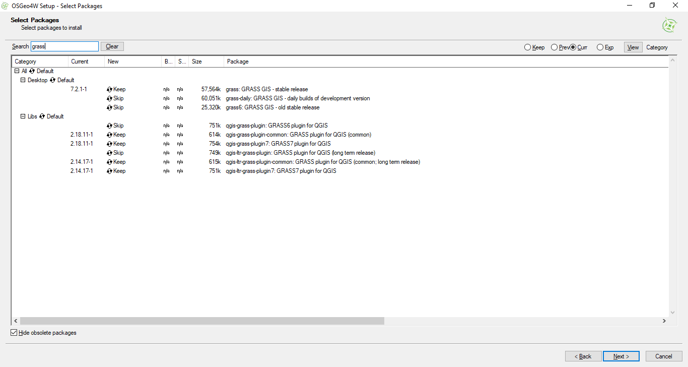This screenshot has width=688, height=367.
Task: Click version 7.2.1-1 cell
Action: 79,89
